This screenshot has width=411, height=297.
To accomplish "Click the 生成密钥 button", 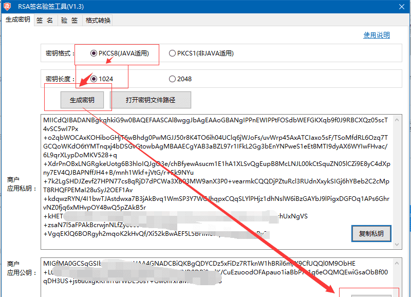I will pyautogui.click(x=82, y=100).
